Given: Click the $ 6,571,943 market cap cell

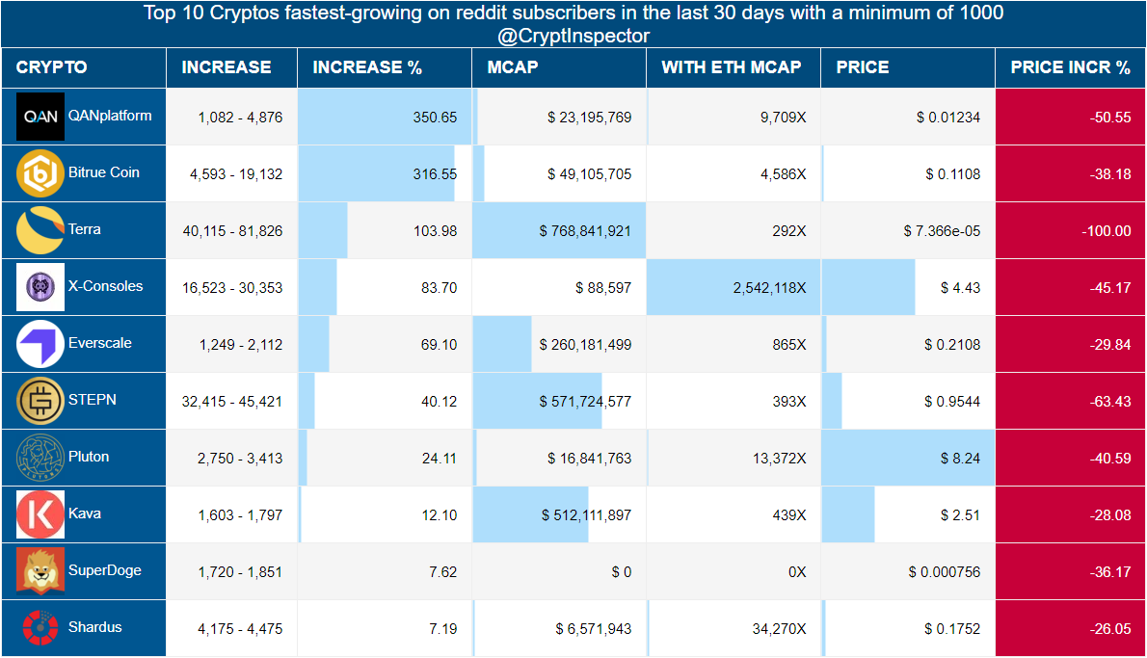Looking at the screenshot, I should [x=559, y=629].
